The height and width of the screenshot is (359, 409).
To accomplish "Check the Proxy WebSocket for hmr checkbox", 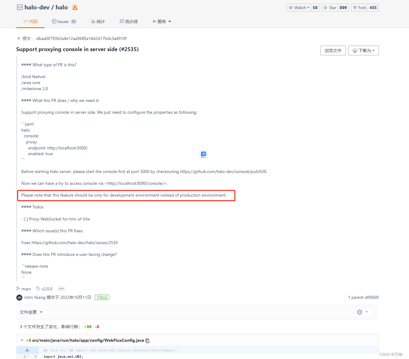I will [x=25, y=219].
